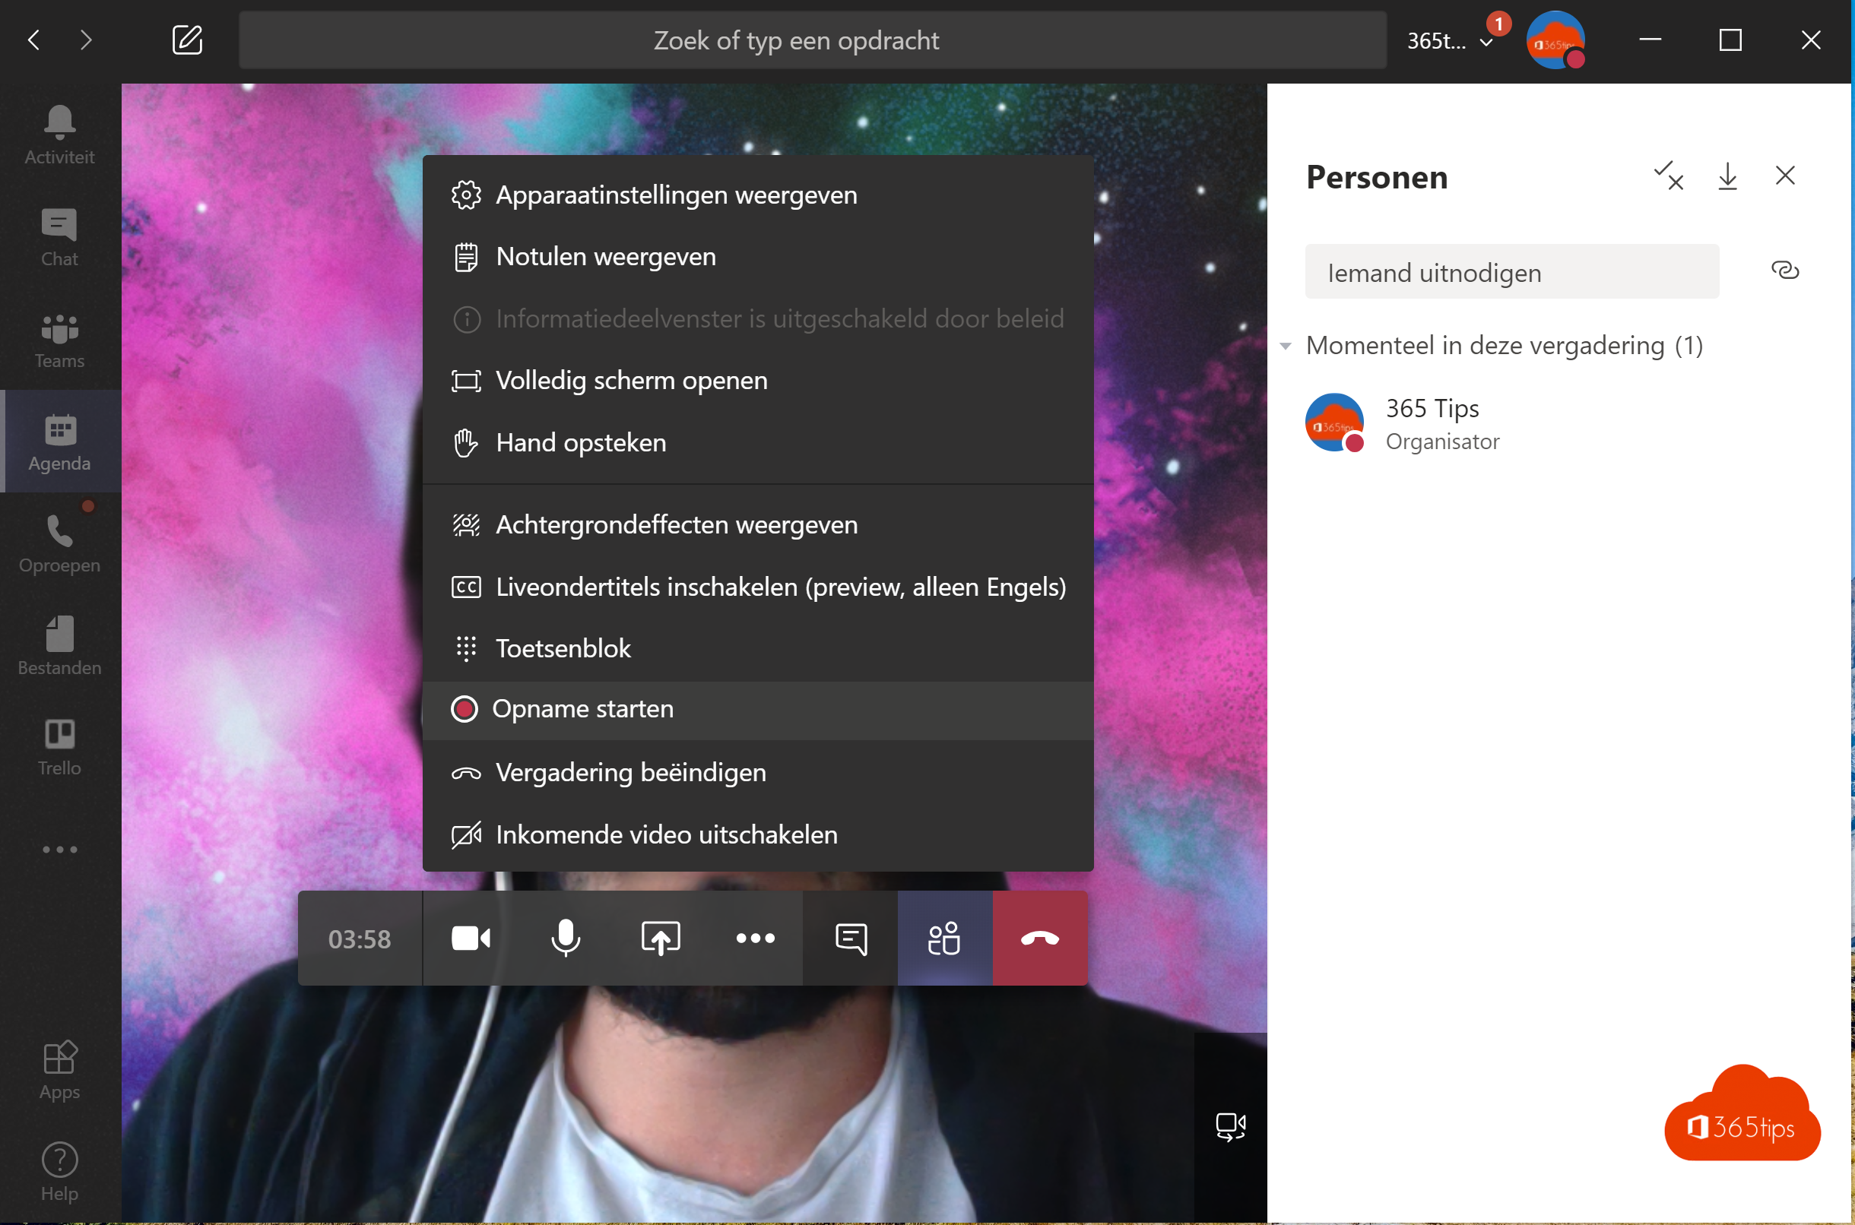Enable Liveondertitels inschakelen preview option
Screen dimensions: 1855x1225
(x=780, y=587)
